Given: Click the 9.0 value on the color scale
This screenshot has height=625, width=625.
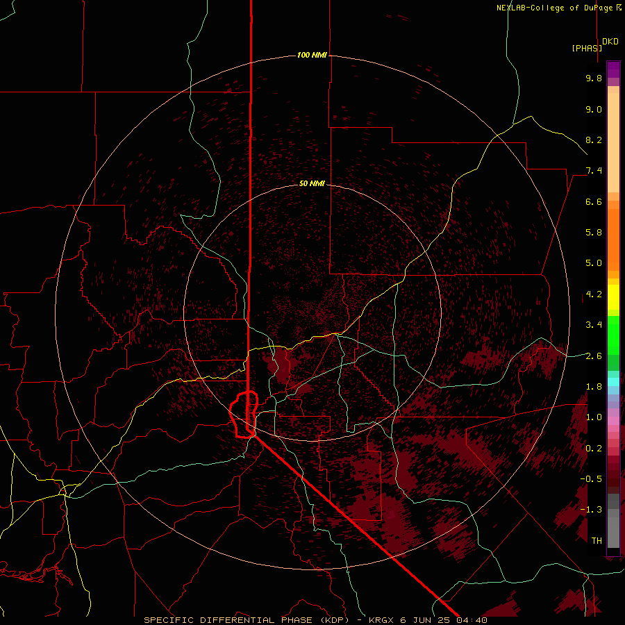Looking at the screenshot, I should (x=594, y=109).
